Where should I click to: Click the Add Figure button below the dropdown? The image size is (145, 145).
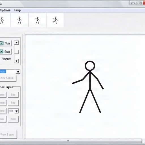[8, 78]
